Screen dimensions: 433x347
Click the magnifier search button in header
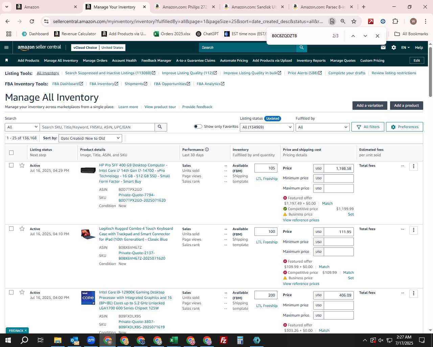pyautogui.click(x=301, y=47)
